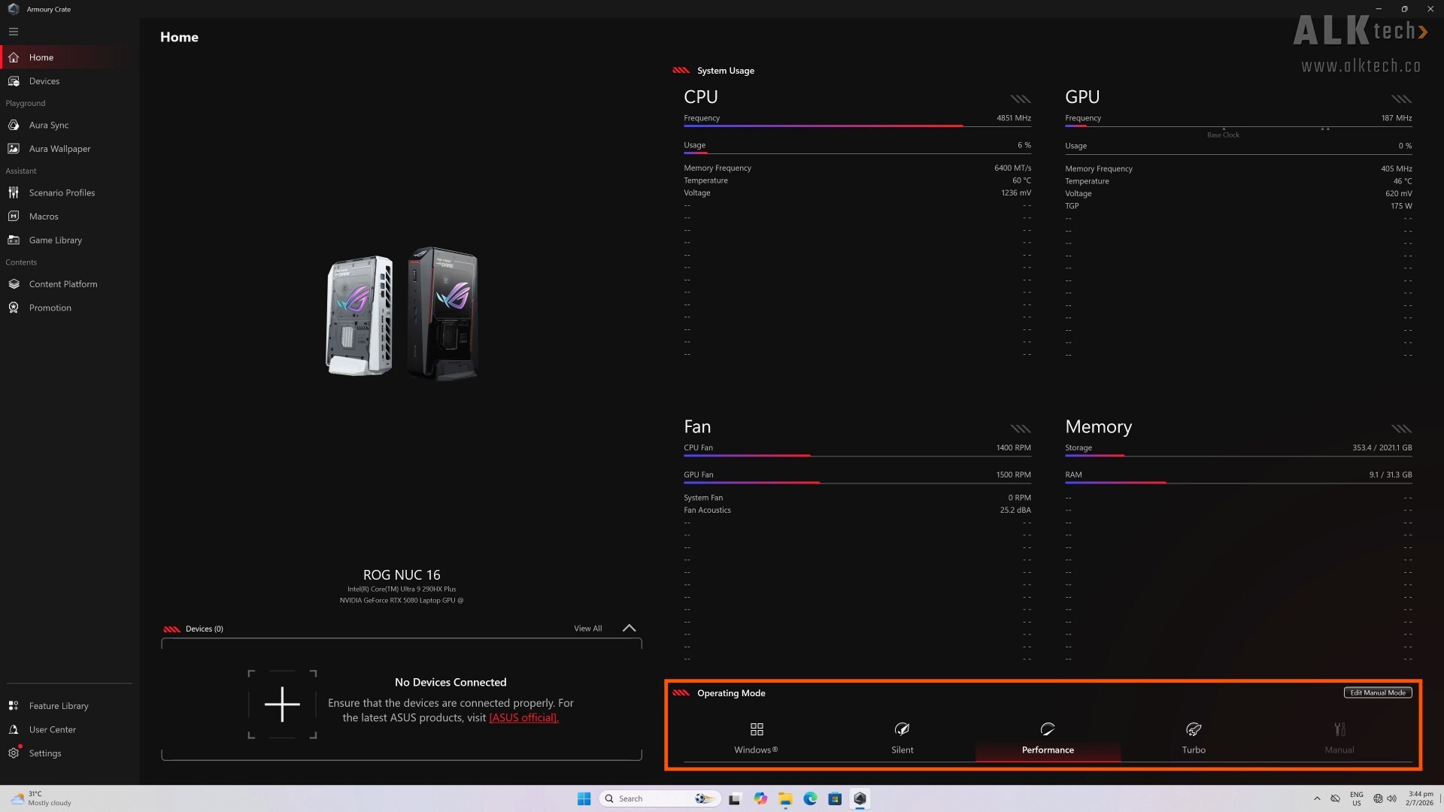Click the User Center bell icon
Viewport: 1444px width, 812px height.
(x=14, y=729)
